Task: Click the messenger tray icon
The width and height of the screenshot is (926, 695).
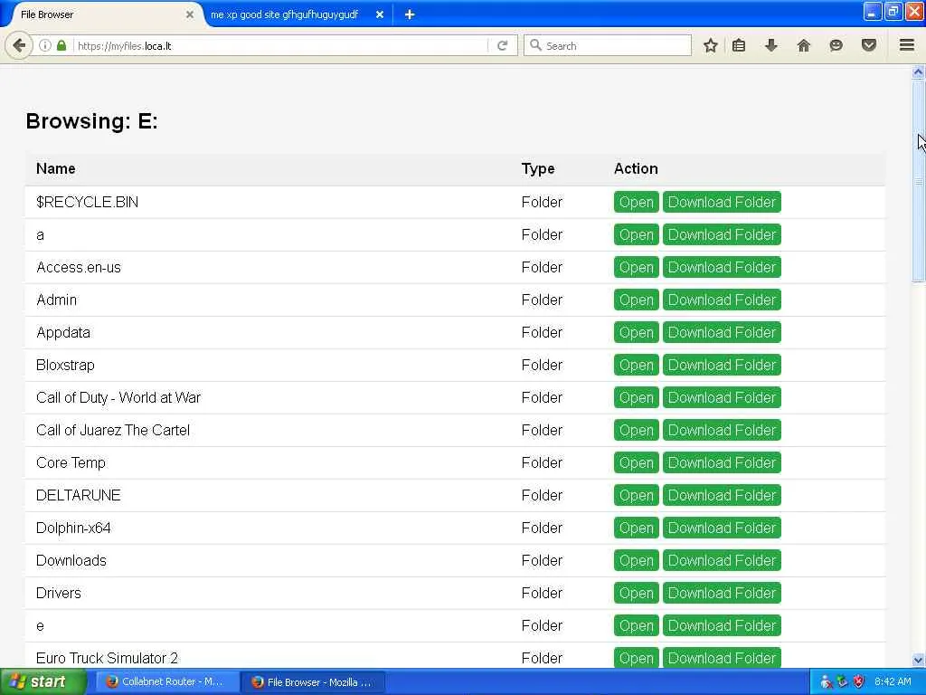Action: pyautogui.click(x=827, y=681)
